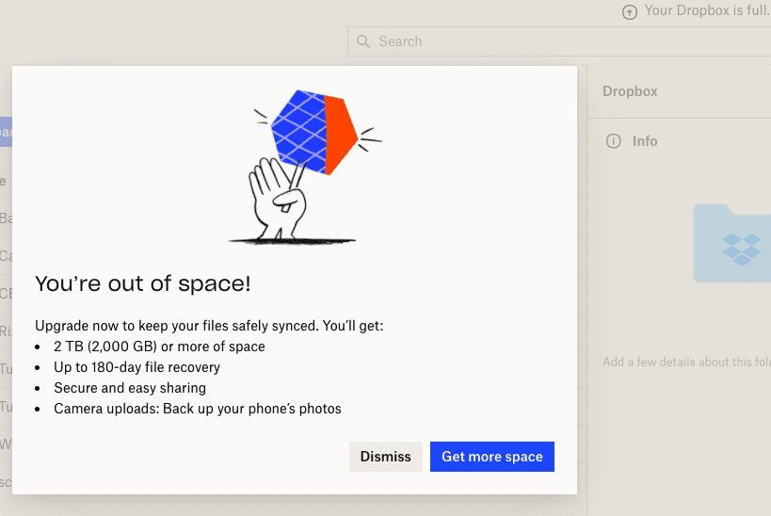Click the "You're out of space!" heading
The width and height of the screenshot is (771, 516).
pos(143,283)
